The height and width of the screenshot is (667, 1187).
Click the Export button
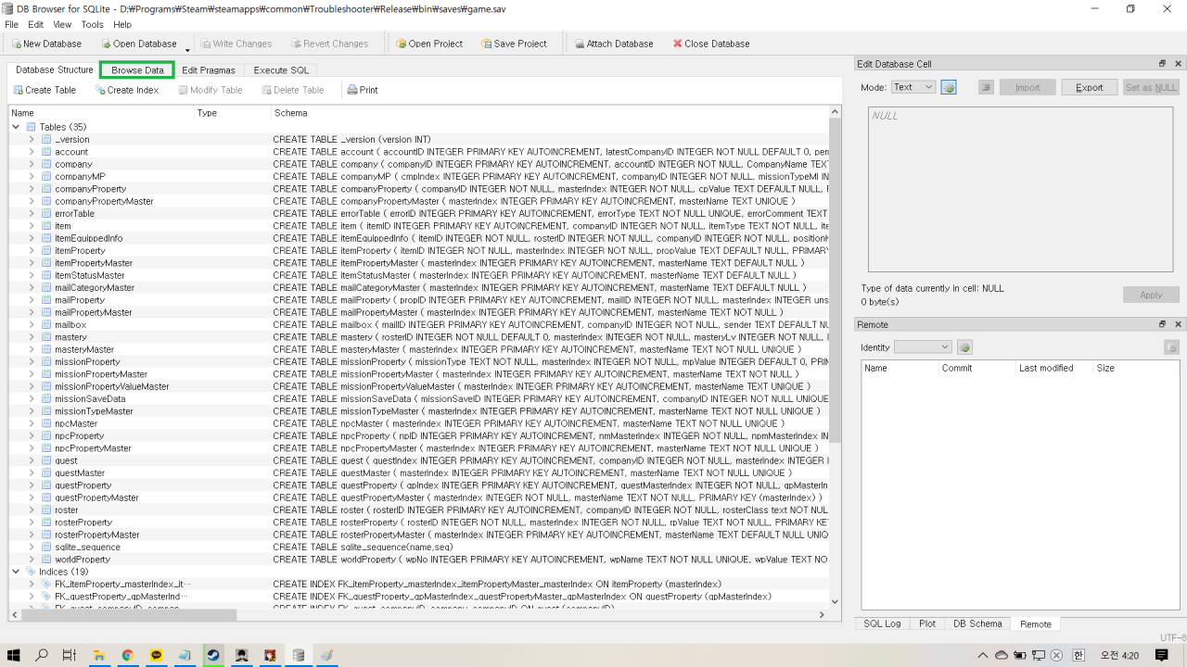[1089, 87]
